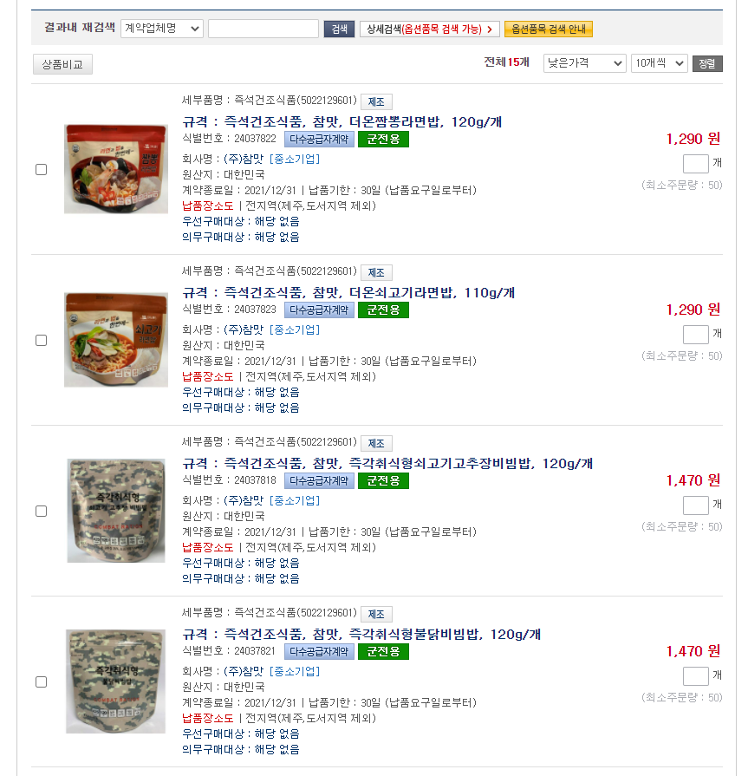Check the 더온짬뽕라면밥 product checkbox

tap(41, 170)
